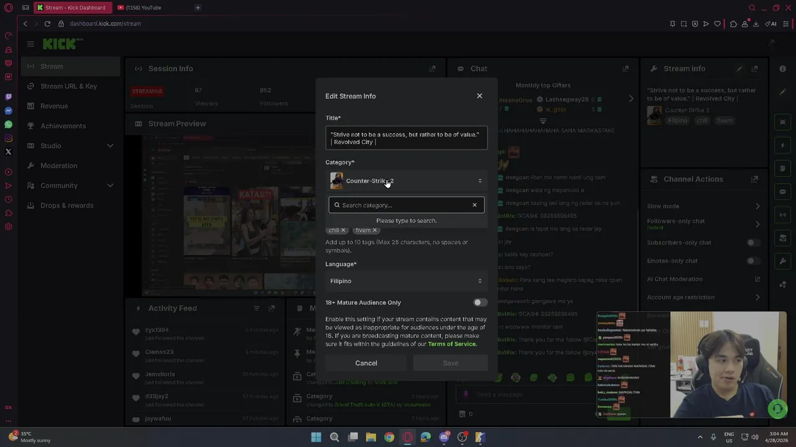Pop out the Session Info panel
The width and height of the screenshot is (796, 447).
[432, 69]
